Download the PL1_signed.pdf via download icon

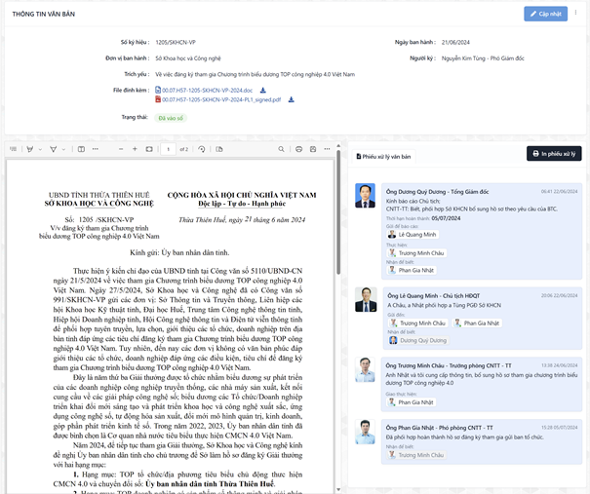point(291,99)
